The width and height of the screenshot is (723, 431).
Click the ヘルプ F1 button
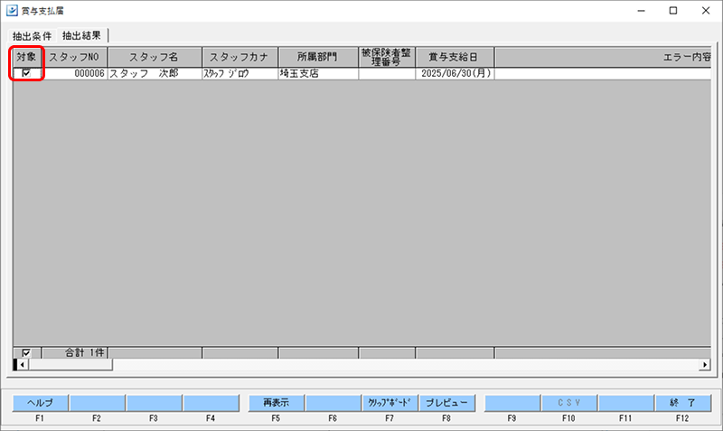[x=40, y=403]
